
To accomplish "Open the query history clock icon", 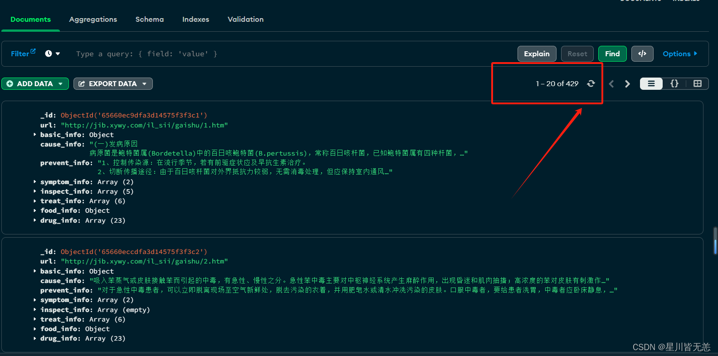I will tap(49, 54).
